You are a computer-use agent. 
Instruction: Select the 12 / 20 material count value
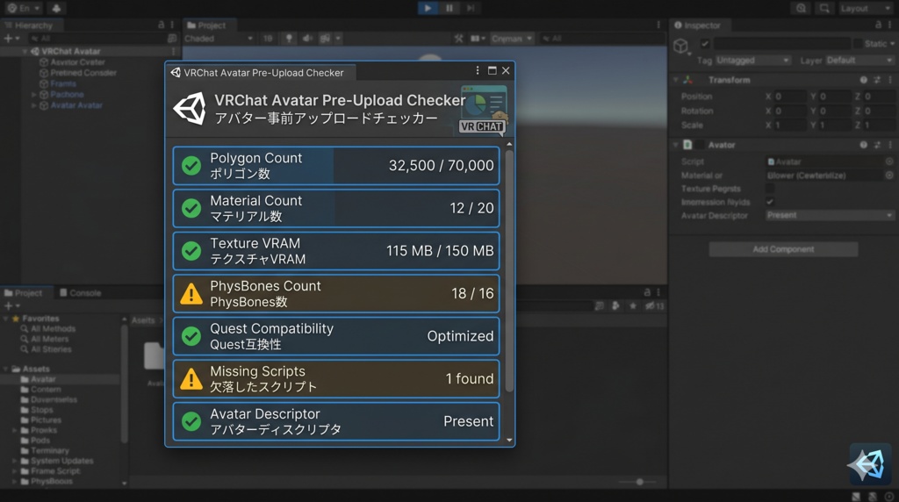click(471, 208)
